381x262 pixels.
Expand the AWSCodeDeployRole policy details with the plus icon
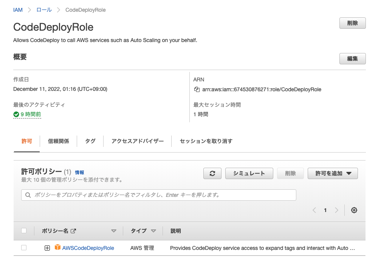pos(47,248)
